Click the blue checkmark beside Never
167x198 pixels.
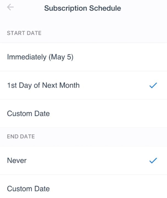point(153,160)
